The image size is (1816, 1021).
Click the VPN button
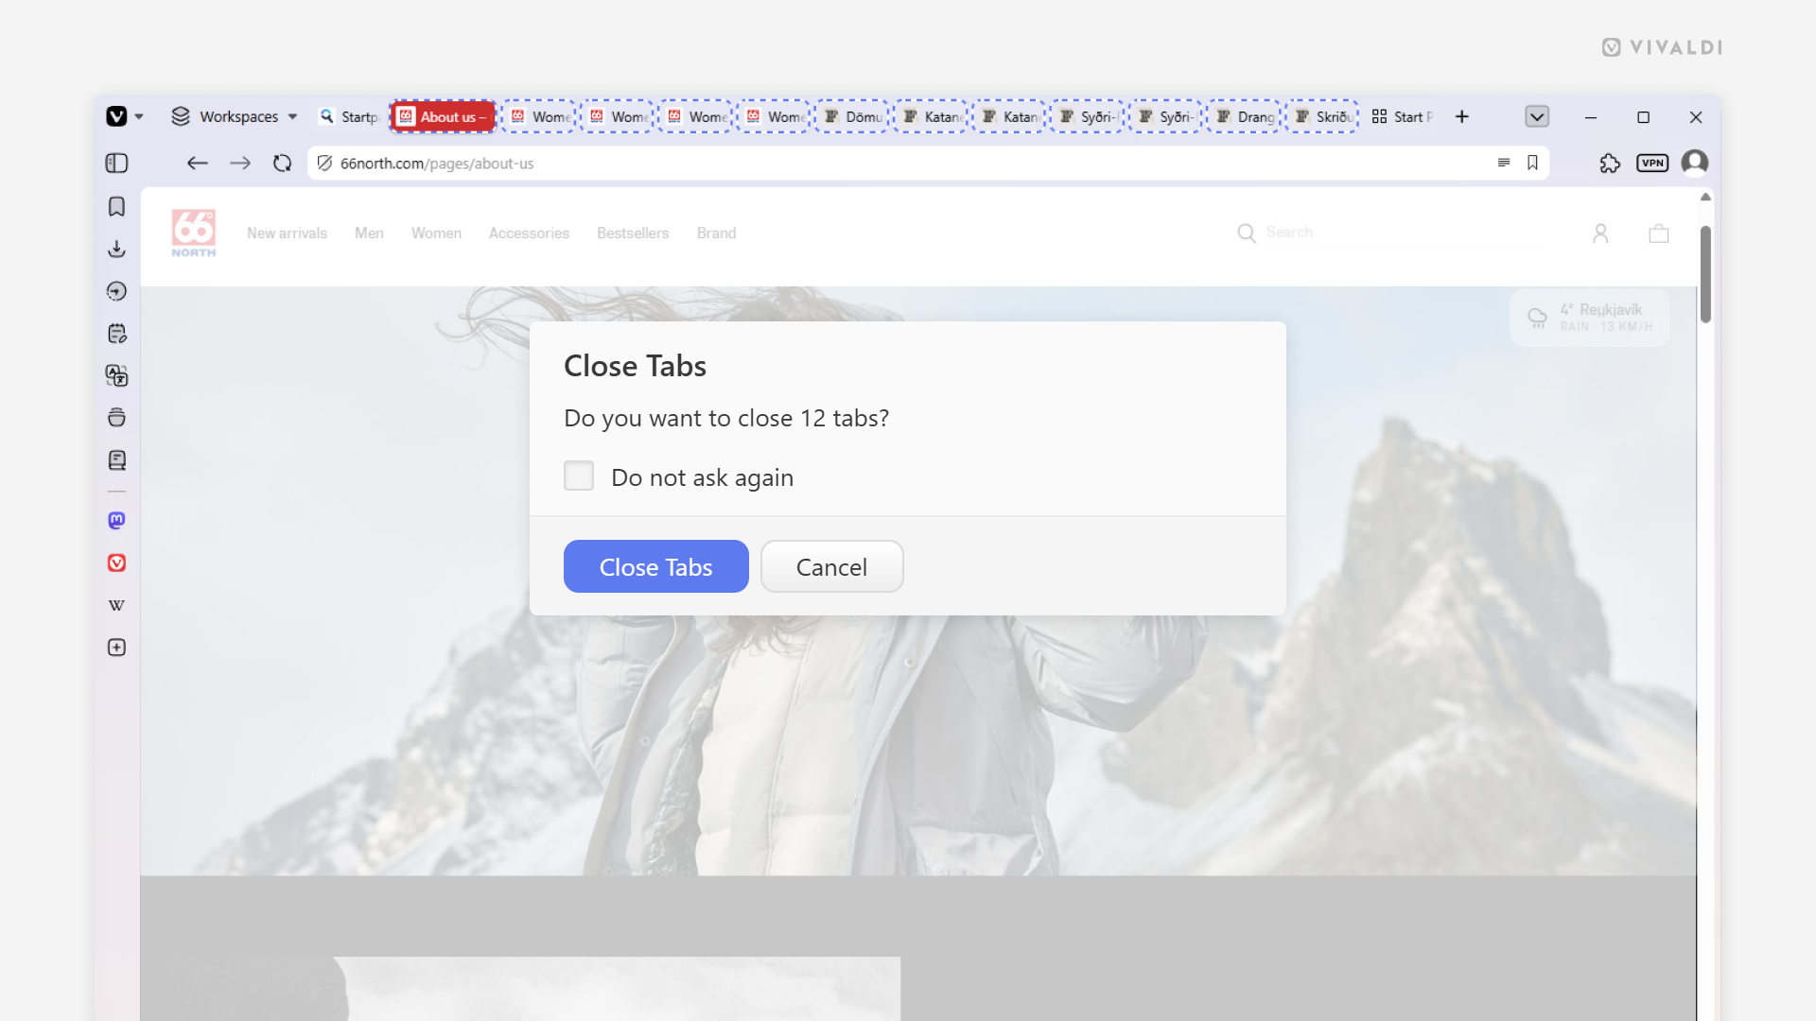1652,164
